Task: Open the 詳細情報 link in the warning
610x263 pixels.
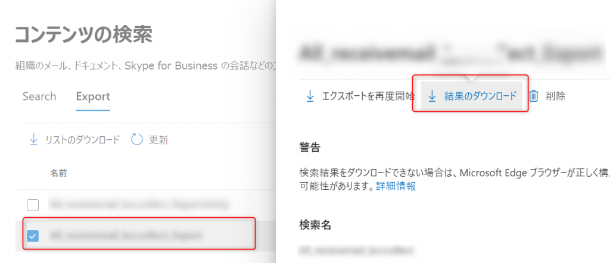Action: (x=396, y=186)
